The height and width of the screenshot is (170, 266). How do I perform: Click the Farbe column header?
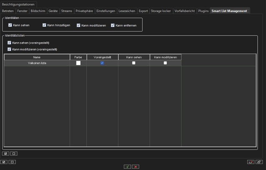[78, 57]
